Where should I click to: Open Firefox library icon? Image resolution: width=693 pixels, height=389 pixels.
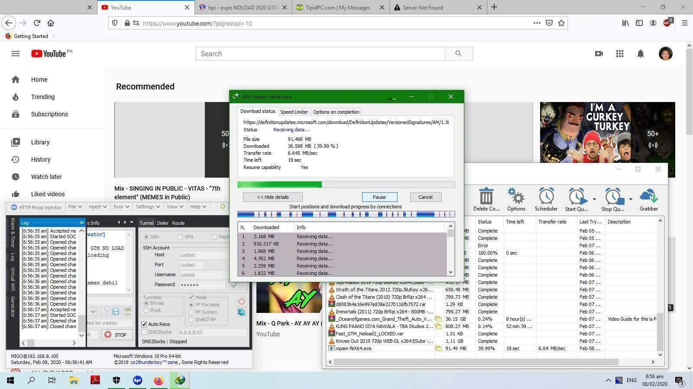coord(625,23)
